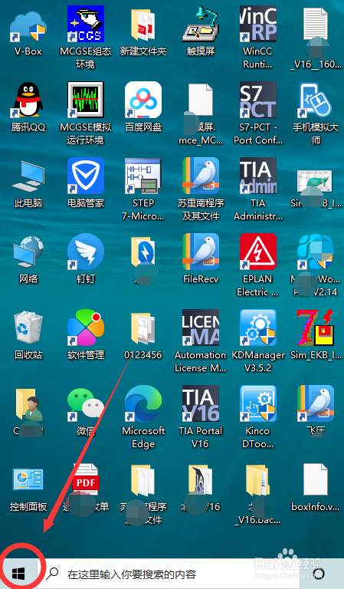Open KDManager V3.5.2 shortcut
344x589 pixels.
pyautogui.click(x=258, y=327)
